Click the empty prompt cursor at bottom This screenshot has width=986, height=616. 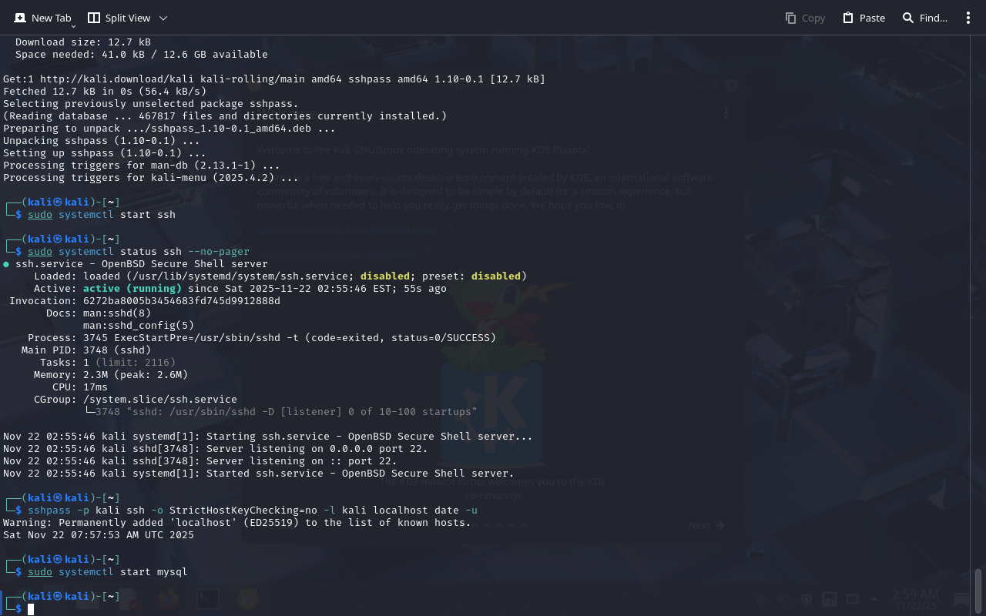tap(31, 609)
